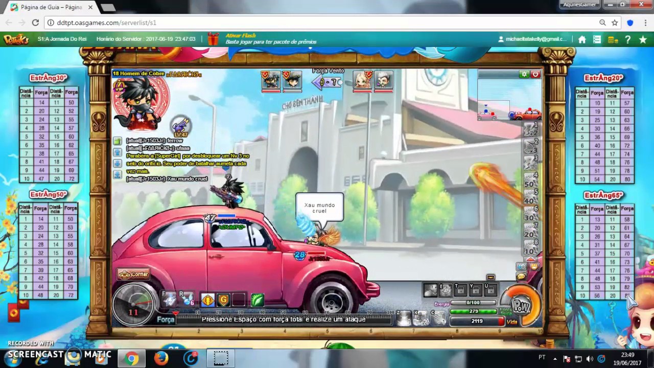
Task: Activate the green leaf item
Action: (258, 300)
